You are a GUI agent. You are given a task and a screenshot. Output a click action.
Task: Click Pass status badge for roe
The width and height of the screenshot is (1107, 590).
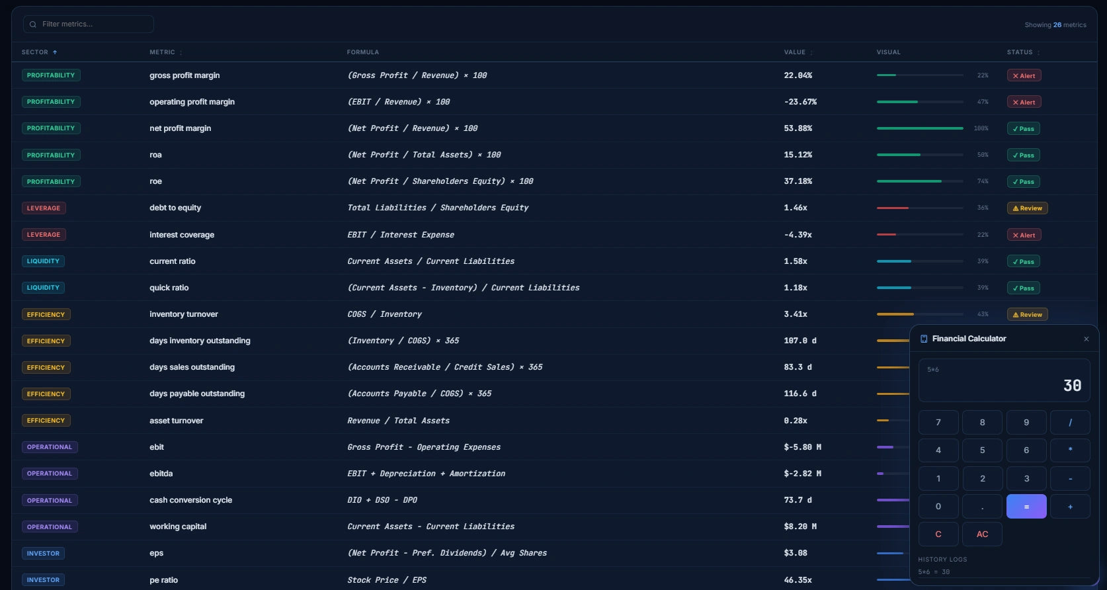click(1023, 181)
